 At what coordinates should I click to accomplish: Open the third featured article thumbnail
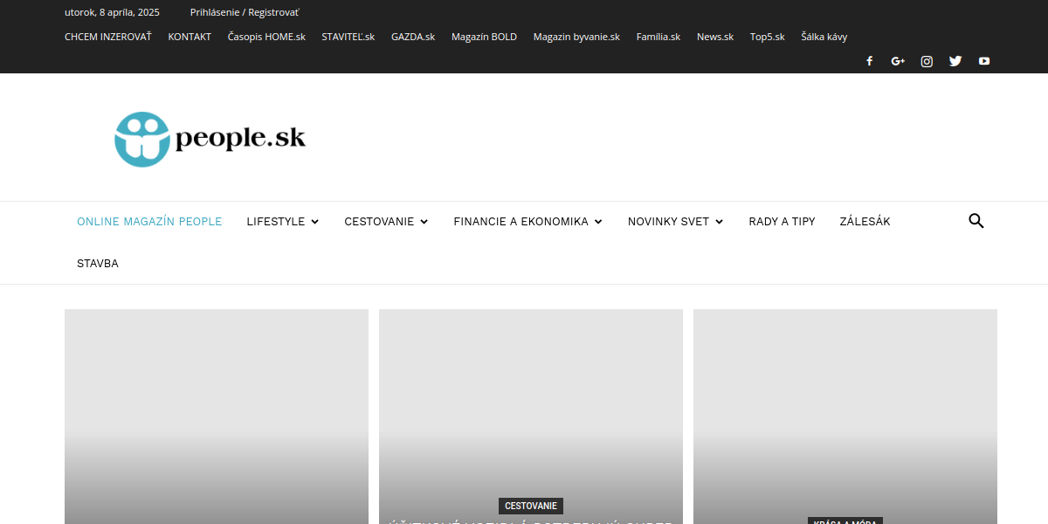(845, 417)
